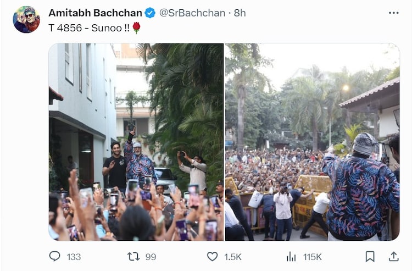Image resolution: width=412 pixels, height=271 pixels.
Task: Open the three-dot more options menu
Action: coord(394,13)
